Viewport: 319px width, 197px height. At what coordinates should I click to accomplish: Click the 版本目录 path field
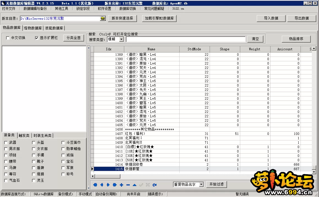tap(60, 18)
